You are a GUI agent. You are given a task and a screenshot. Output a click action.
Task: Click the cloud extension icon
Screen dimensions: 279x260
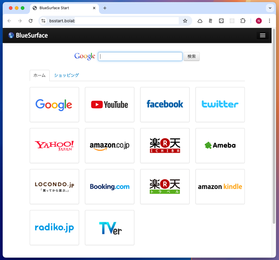pos(200,21)
